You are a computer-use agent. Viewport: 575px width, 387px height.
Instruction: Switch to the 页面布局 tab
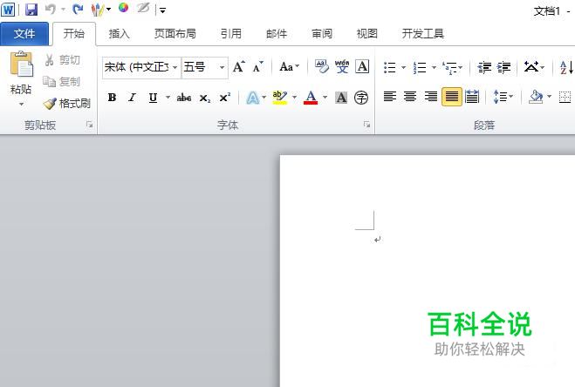[175, 34]
